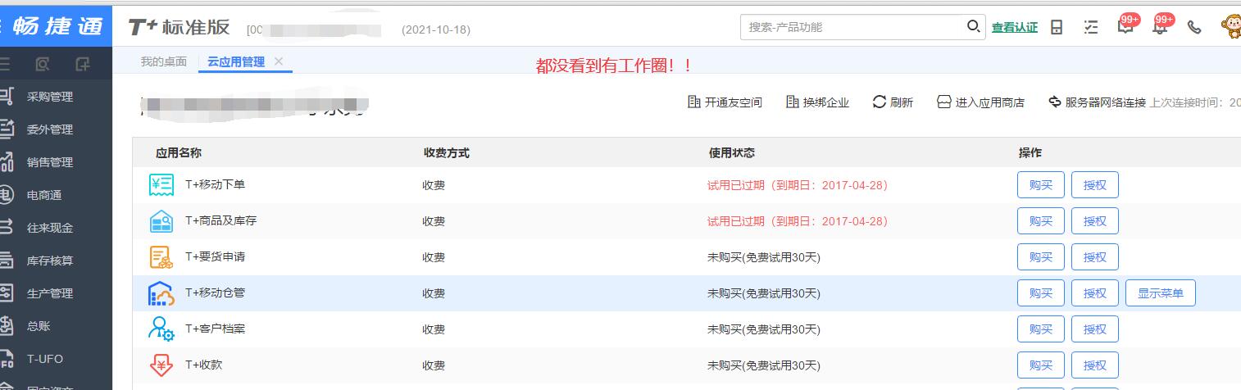Click 购买 for T+移动下单
Viewport: 1241px width, 390px height.
pos(1041,185)
